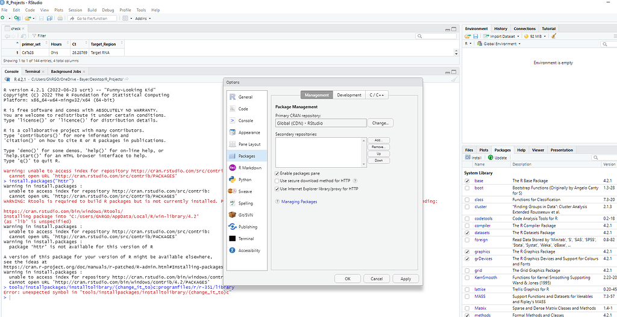Viewport: 617px width, 317px height.
Task: Click the broom icon to clear the console
Action: 454,79
